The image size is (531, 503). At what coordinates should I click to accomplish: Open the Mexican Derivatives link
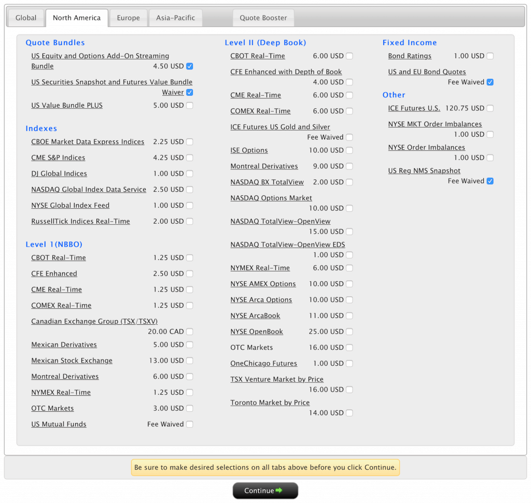click(x=64, y=344)
